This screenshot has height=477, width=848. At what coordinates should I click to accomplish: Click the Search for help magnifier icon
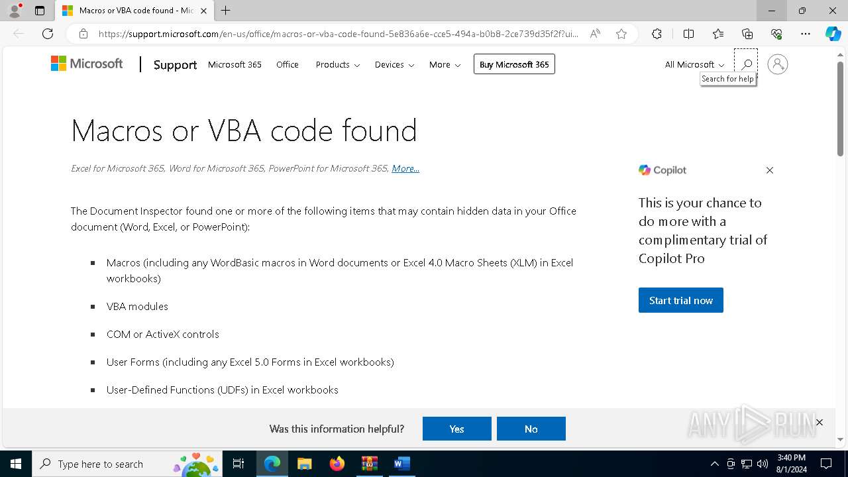coord(746,64)
